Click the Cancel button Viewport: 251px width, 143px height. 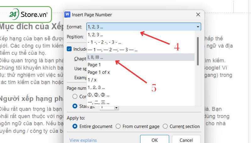(x=186, y=139)
